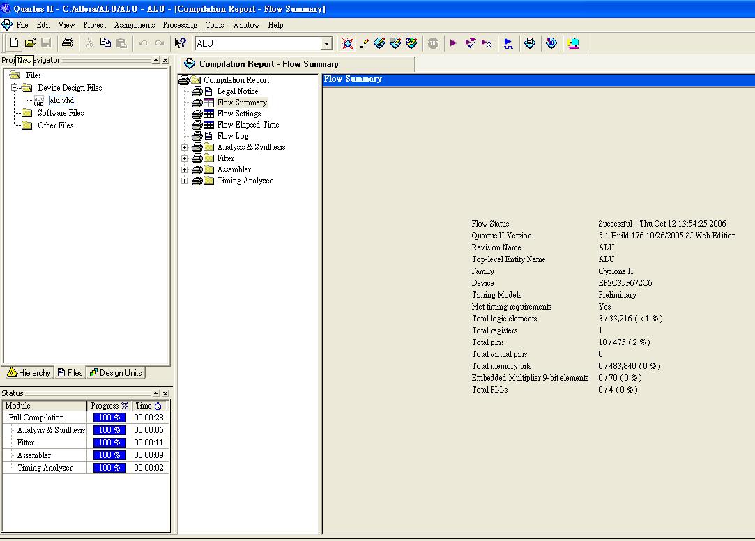The height and width of the screenshot is (541, 755).
Task: Open the Processing menu
Action: [x=180, y=25]
